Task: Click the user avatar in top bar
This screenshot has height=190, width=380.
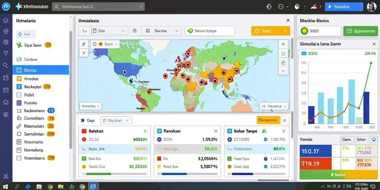Action: pyautogui.click(x=371, y=7)
